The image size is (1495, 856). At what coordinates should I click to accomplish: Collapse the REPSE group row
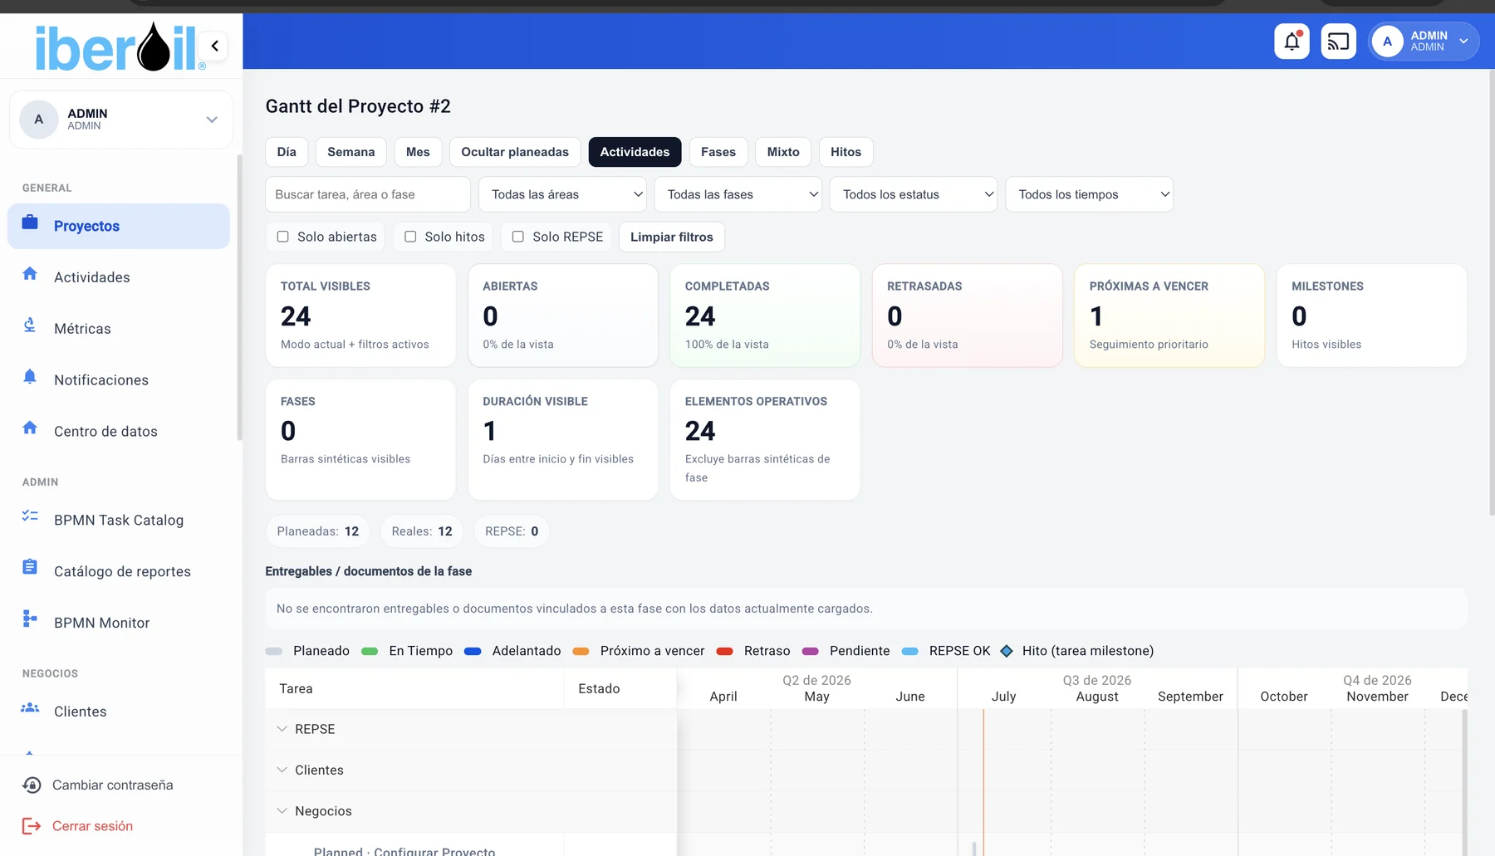coord(282,729)
